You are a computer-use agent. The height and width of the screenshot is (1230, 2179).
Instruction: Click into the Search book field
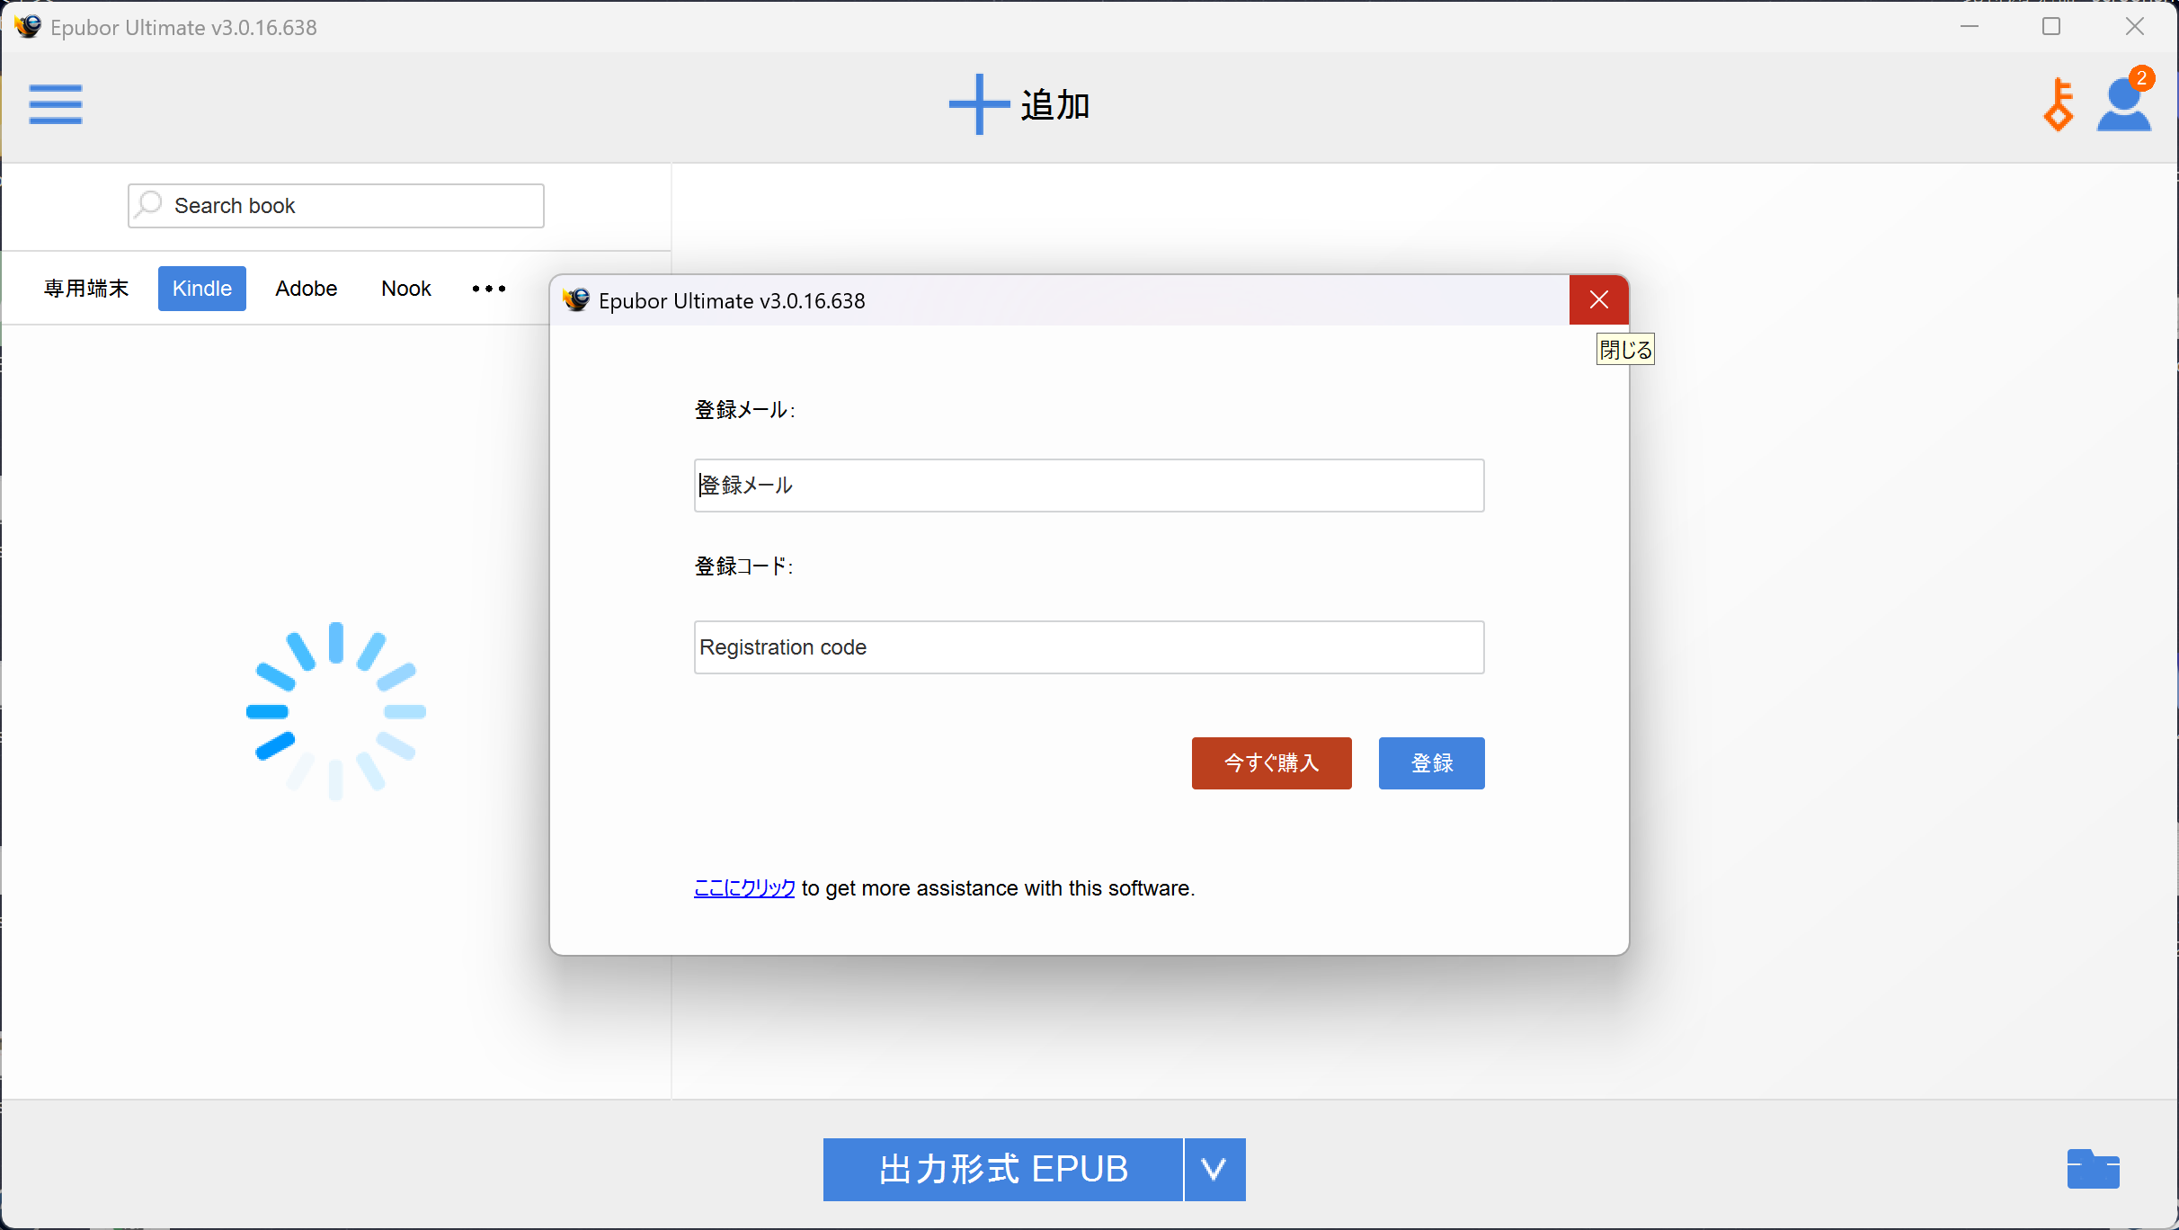click(x=336, y=206)
